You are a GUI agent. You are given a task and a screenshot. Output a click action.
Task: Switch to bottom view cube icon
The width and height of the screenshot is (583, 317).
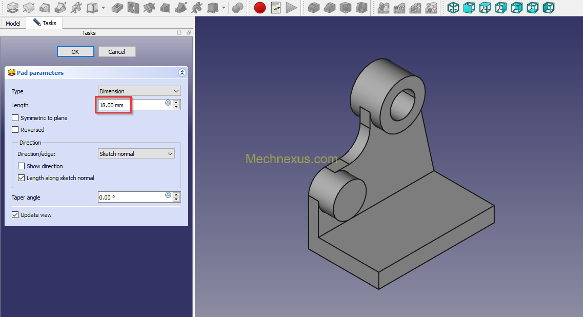[533, 8]
